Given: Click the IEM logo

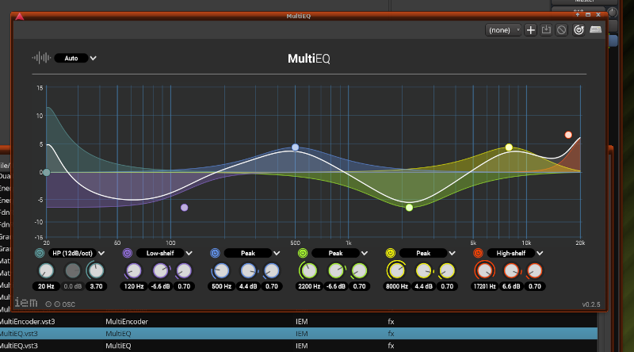Looking at the screenshot, I should (x=25, y=303).
